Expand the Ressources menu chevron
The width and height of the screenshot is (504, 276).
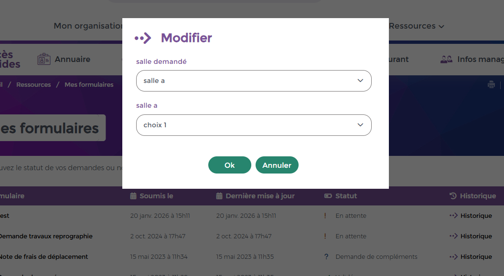[x=441, y=27]
